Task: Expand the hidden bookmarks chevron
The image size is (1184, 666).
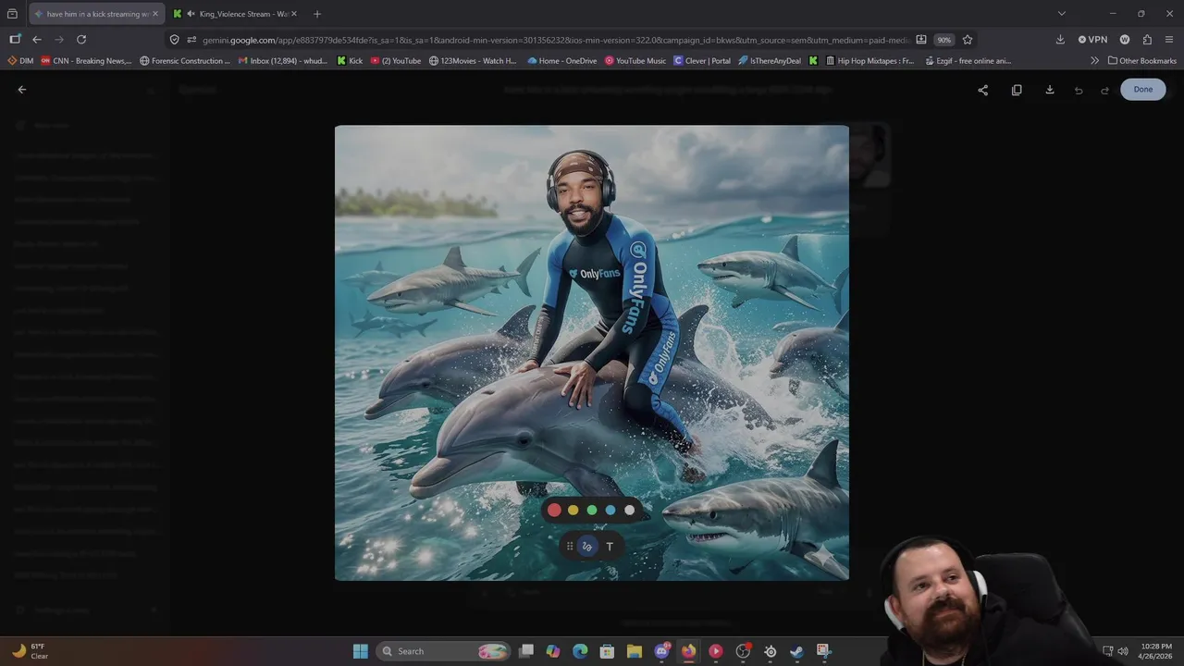Action: [1094, 61]
